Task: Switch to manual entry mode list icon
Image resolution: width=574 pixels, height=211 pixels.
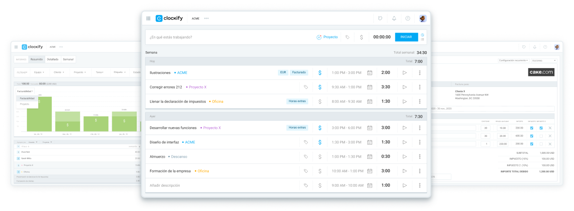Action: (423, 40)
